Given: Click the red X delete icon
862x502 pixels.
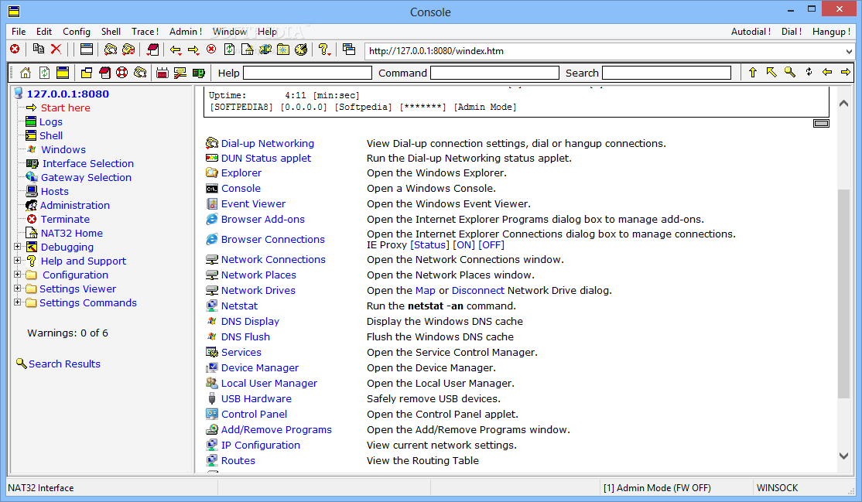Looking at the screenshot, I should 56,50.
